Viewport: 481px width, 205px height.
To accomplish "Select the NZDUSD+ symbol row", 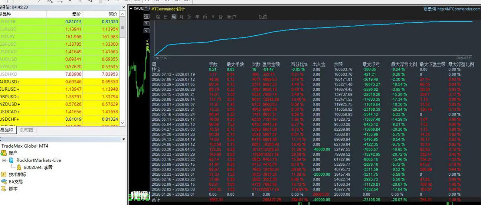I will (x=59, y=104).
